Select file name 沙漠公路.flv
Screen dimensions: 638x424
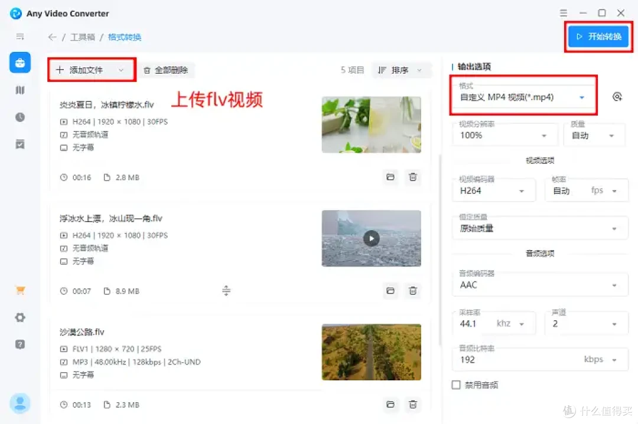pos(82,332)
